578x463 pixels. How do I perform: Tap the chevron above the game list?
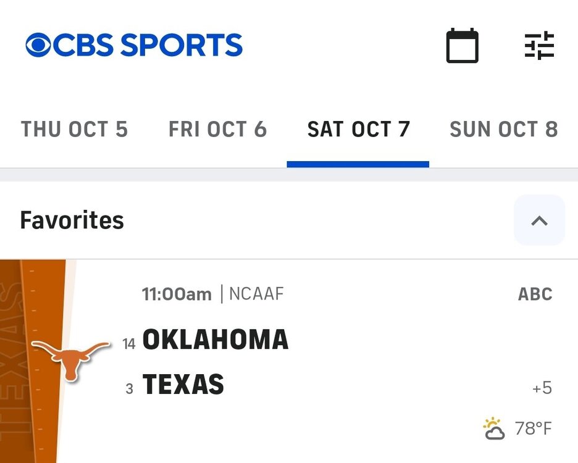[x=538, y=220]
